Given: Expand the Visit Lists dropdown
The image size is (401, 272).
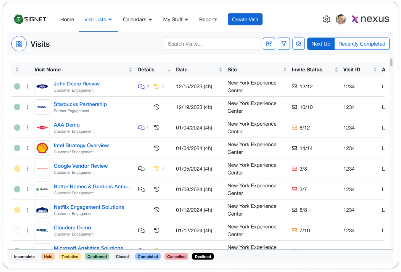Looking at the screenshot, I should coord(98,20).
